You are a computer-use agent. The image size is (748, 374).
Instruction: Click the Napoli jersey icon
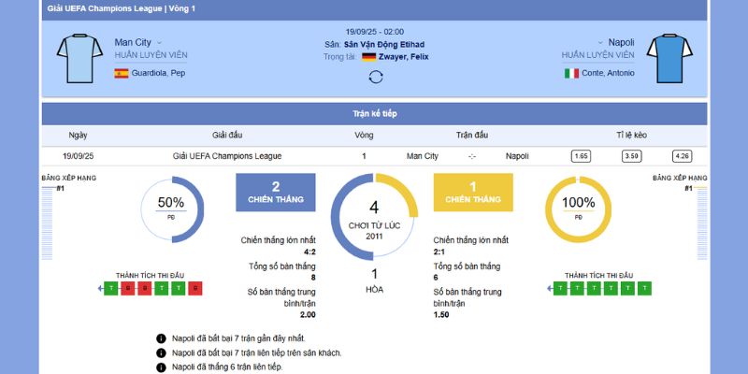tap(668, 58)
